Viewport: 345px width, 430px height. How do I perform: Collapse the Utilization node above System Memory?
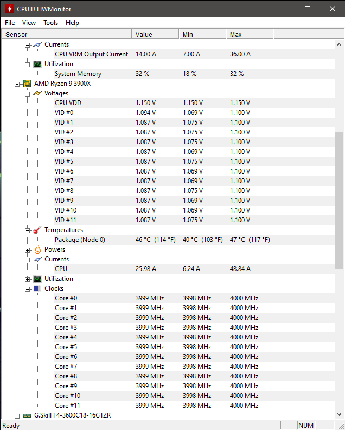coord(27,65)
